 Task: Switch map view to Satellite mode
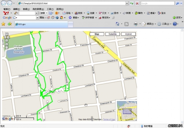[112, 34]
